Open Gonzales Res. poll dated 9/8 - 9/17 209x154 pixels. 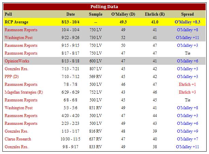[x=16, y=147]
